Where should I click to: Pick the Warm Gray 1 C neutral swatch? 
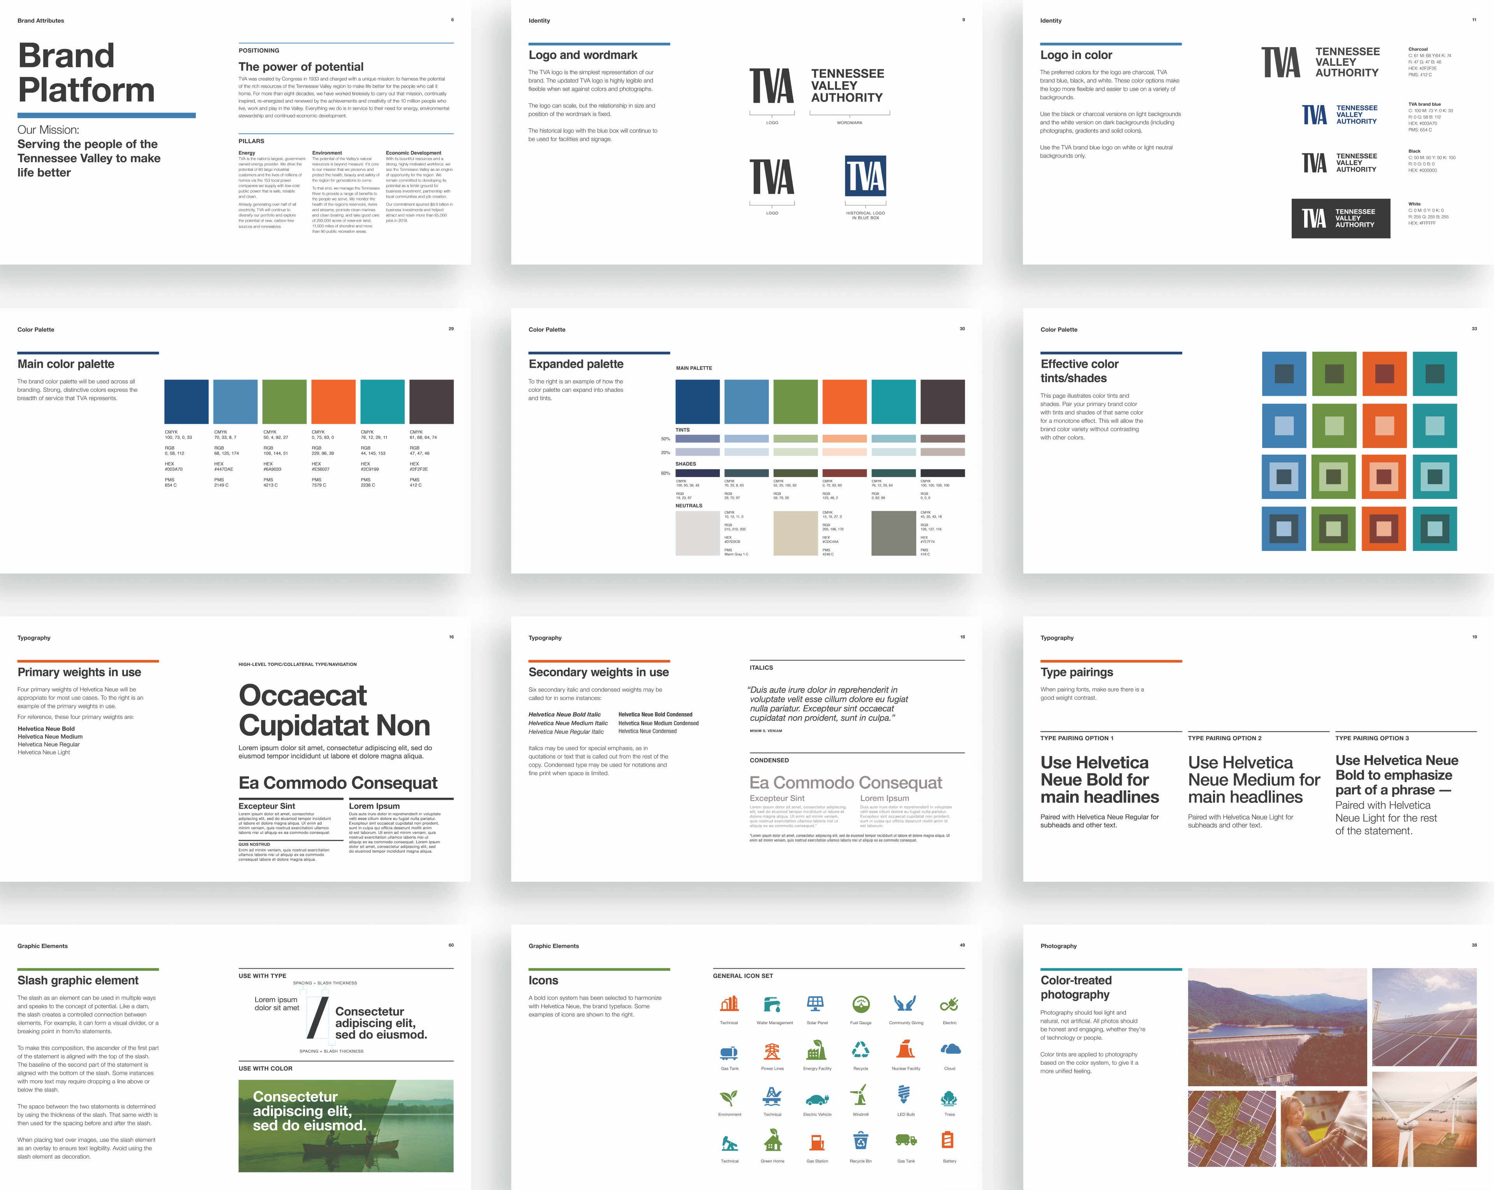[697, 533]
